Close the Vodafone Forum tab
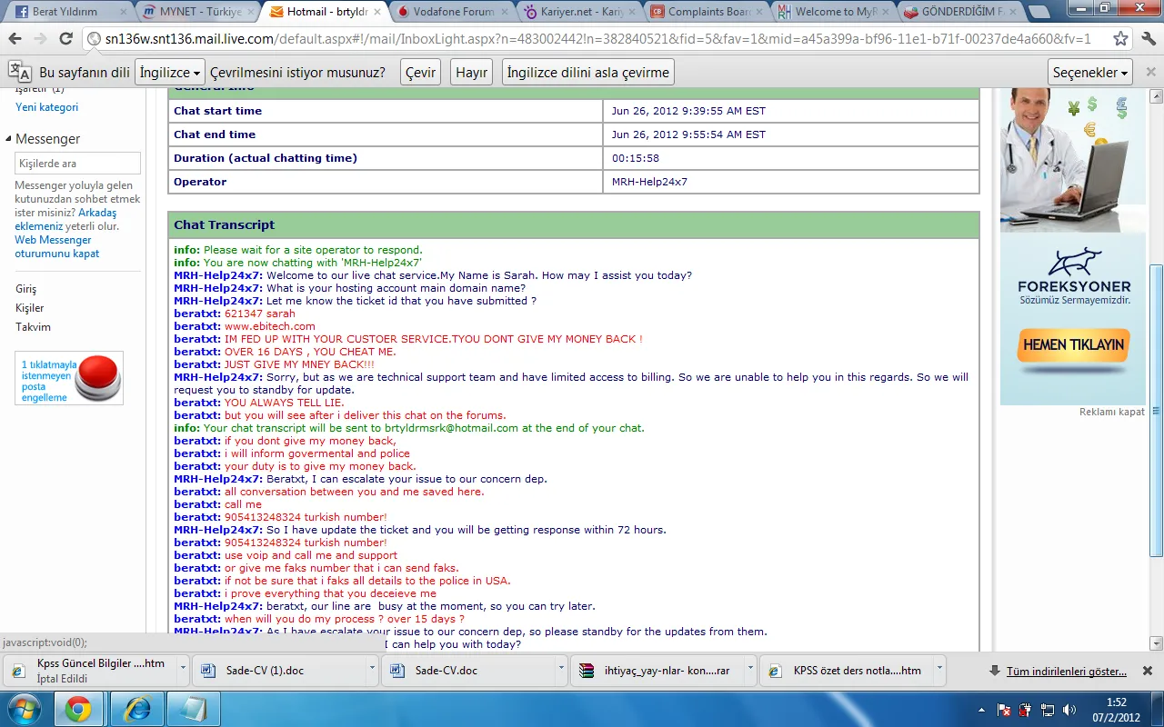Image resolution: width=1164 pixels, height=727 pixels. pyautogui.click(x=507, y=12)
